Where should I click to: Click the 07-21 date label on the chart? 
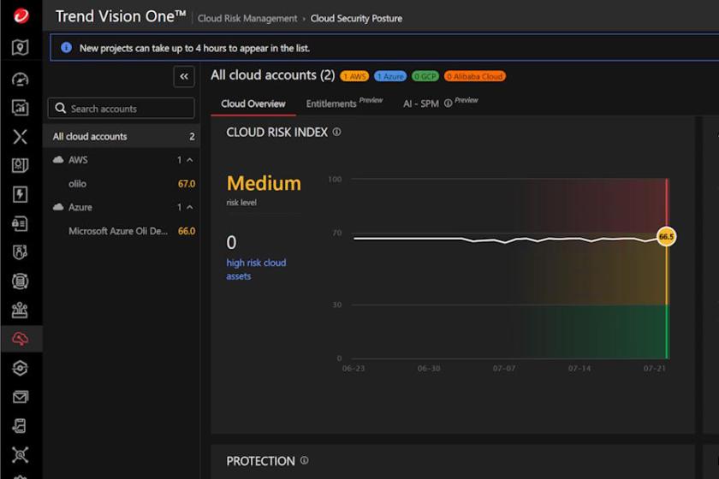click(x=654, y=368)
